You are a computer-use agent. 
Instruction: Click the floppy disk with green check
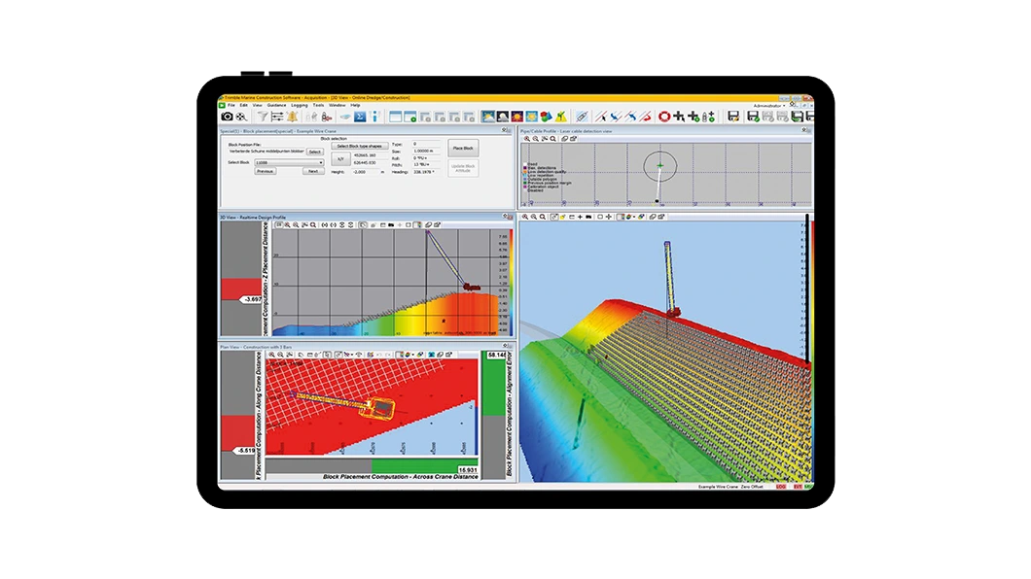754,117
